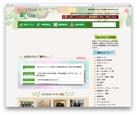Image resolution: width=137 pixels, height=115 pixels.
Task: Click the お店からのご案内 heading
Action: 34,57
